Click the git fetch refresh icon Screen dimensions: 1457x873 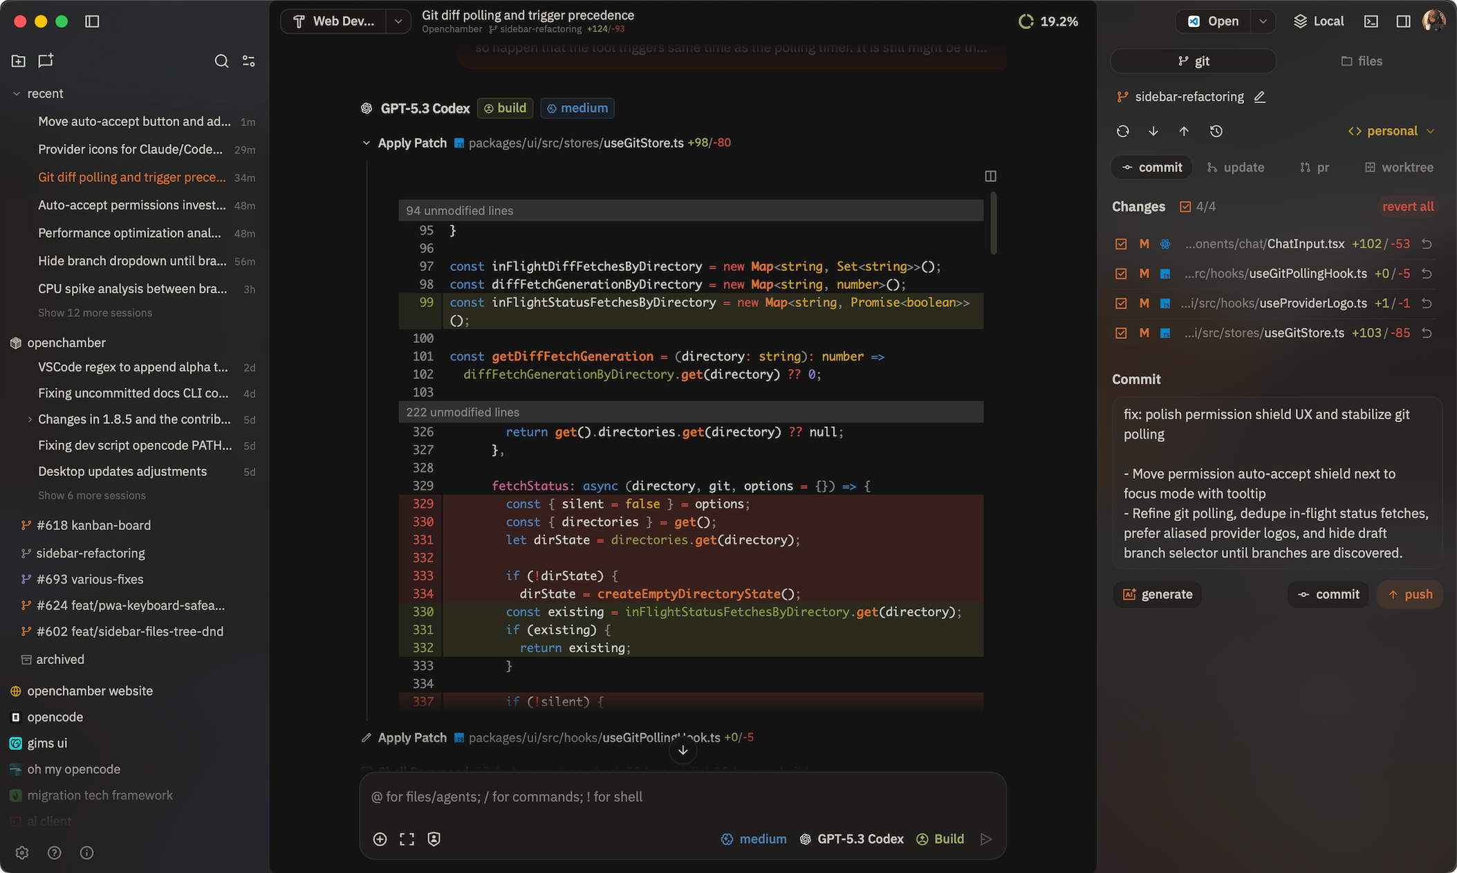tap(1123, 131)
